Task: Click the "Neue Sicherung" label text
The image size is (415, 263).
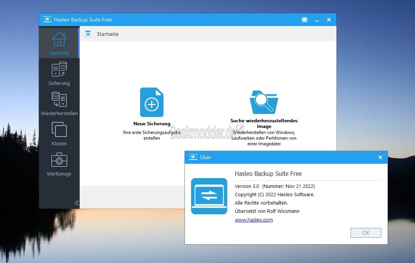Action: click(152, 123)
